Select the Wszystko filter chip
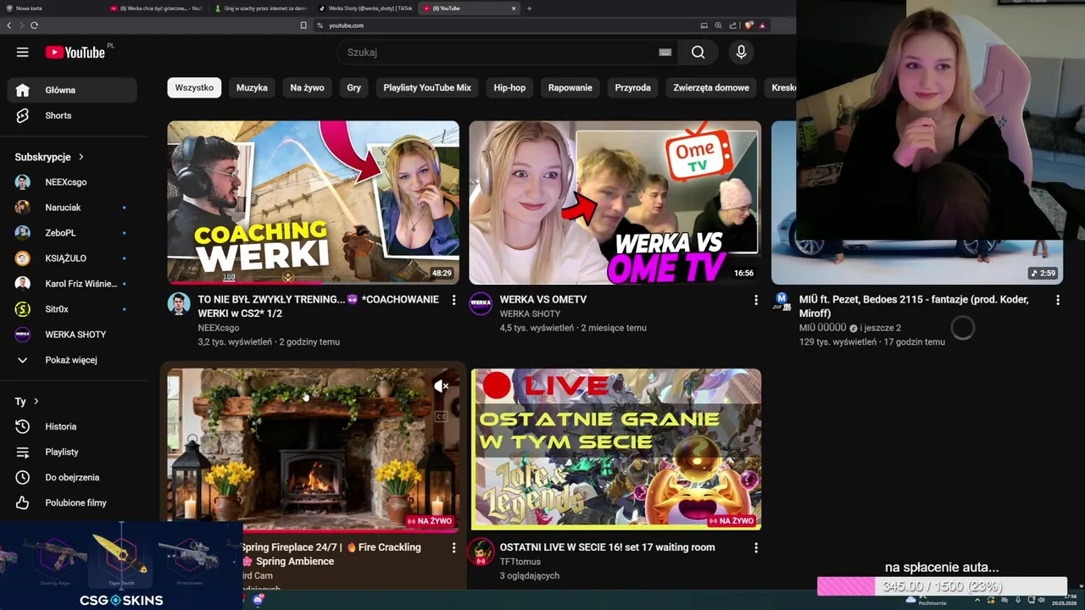The image size is (1085, 610). (194, 88)
